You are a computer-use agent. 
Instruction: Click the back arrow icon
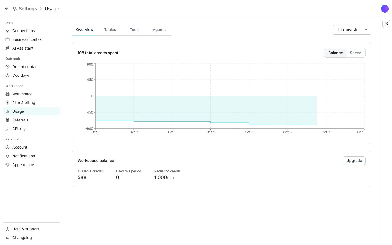pyautogui.click(x=7, y=9)
